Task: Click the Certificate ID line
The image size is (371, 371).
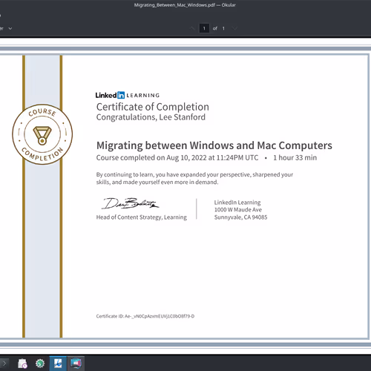Action: click(145, 316)
